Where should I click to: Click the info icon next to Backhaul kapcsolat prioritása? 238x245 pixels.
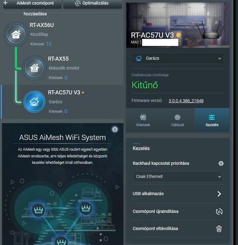tap(221, 163)
